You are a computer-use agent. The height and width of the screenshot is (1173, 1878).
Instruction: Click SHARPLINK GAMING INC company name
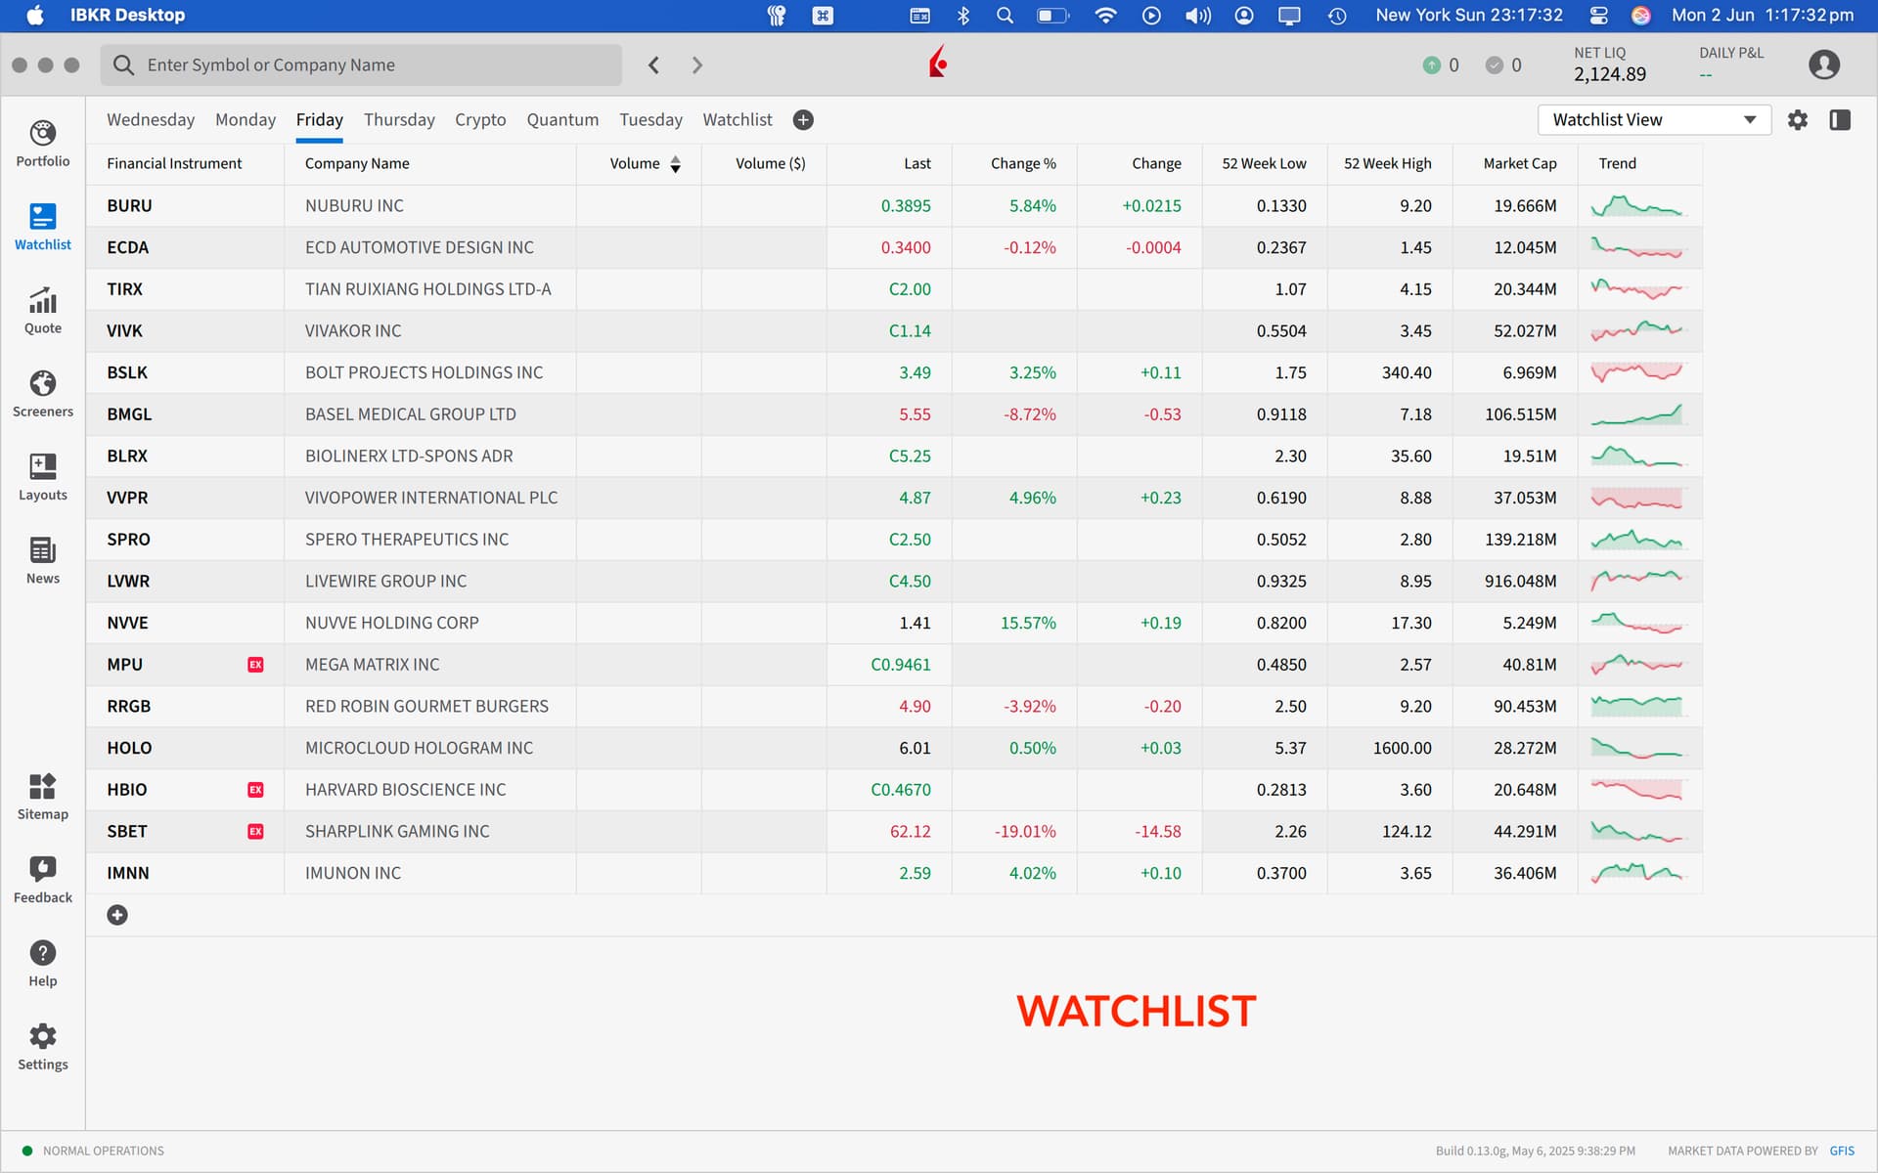(397, 832)
